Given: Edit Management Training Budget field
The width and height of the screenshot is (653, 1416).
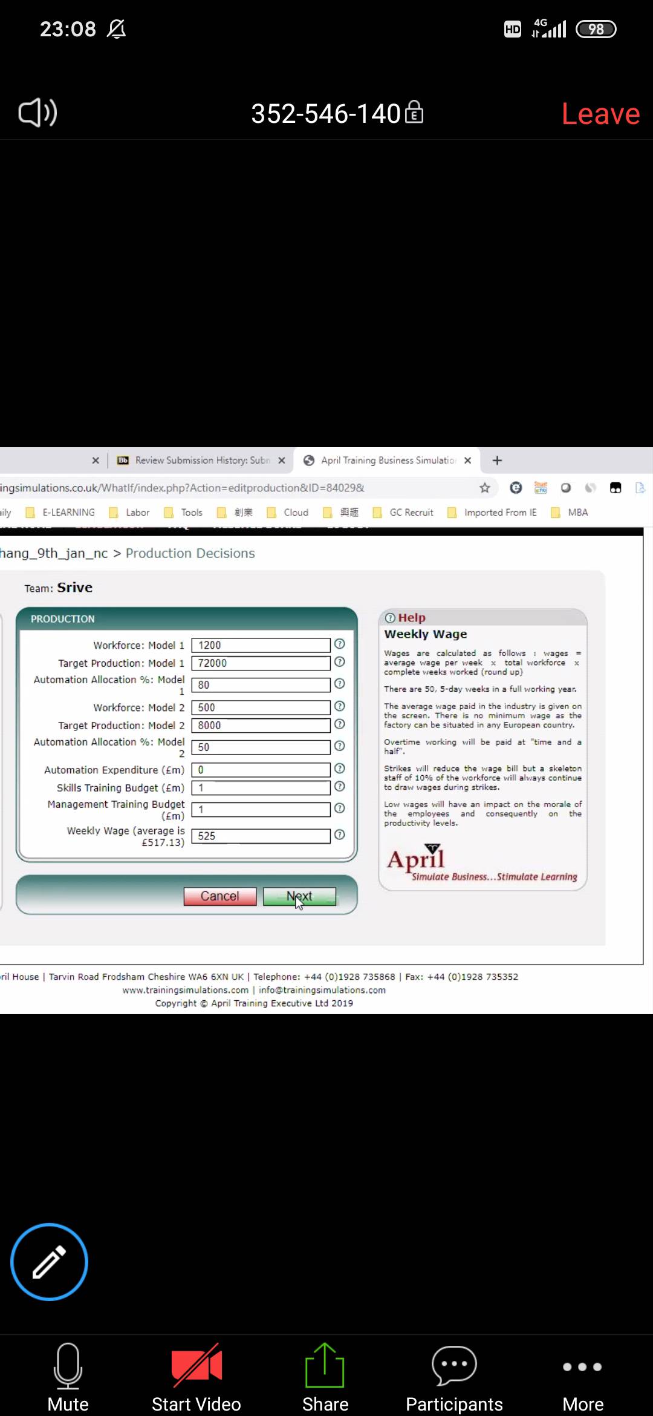Looking at the screenshot, I should point(261,810).
